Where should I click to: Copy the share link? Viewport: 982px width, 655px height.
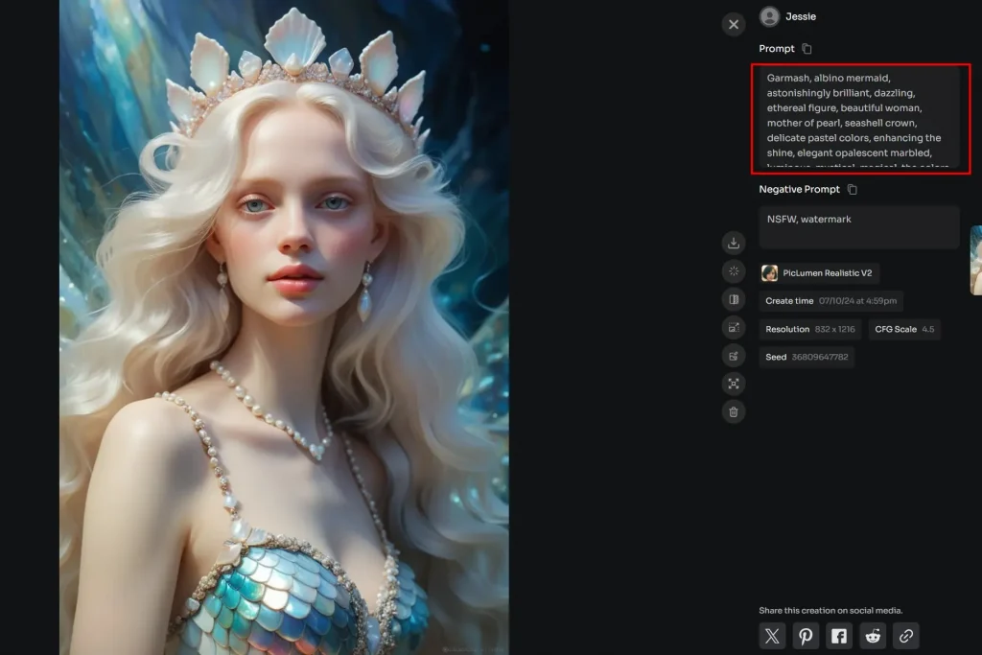coord(906,635)
